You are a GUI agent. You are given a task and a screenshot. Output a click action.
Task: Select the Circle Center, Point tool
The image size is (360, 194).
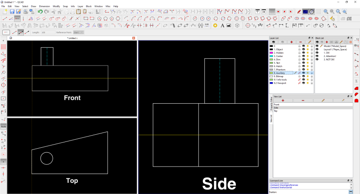(x=195, y=18)
